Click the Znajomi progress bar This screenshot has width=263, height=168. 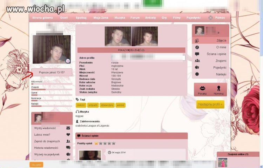pyautogui.click(x=52, y=89)
